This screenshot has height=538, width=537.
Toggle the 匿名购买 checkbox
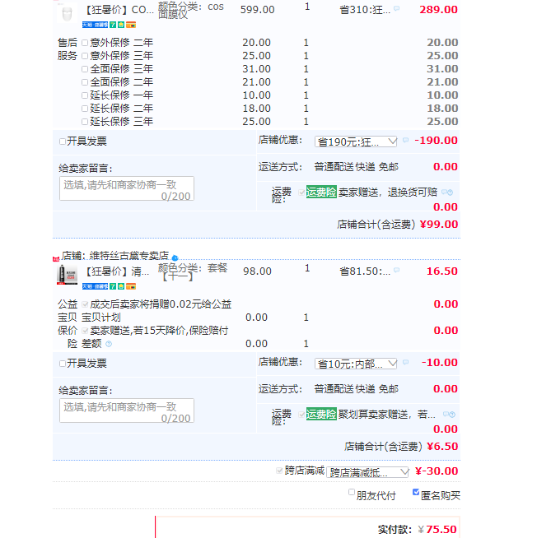pyautogui.click(x=416, y=493)
